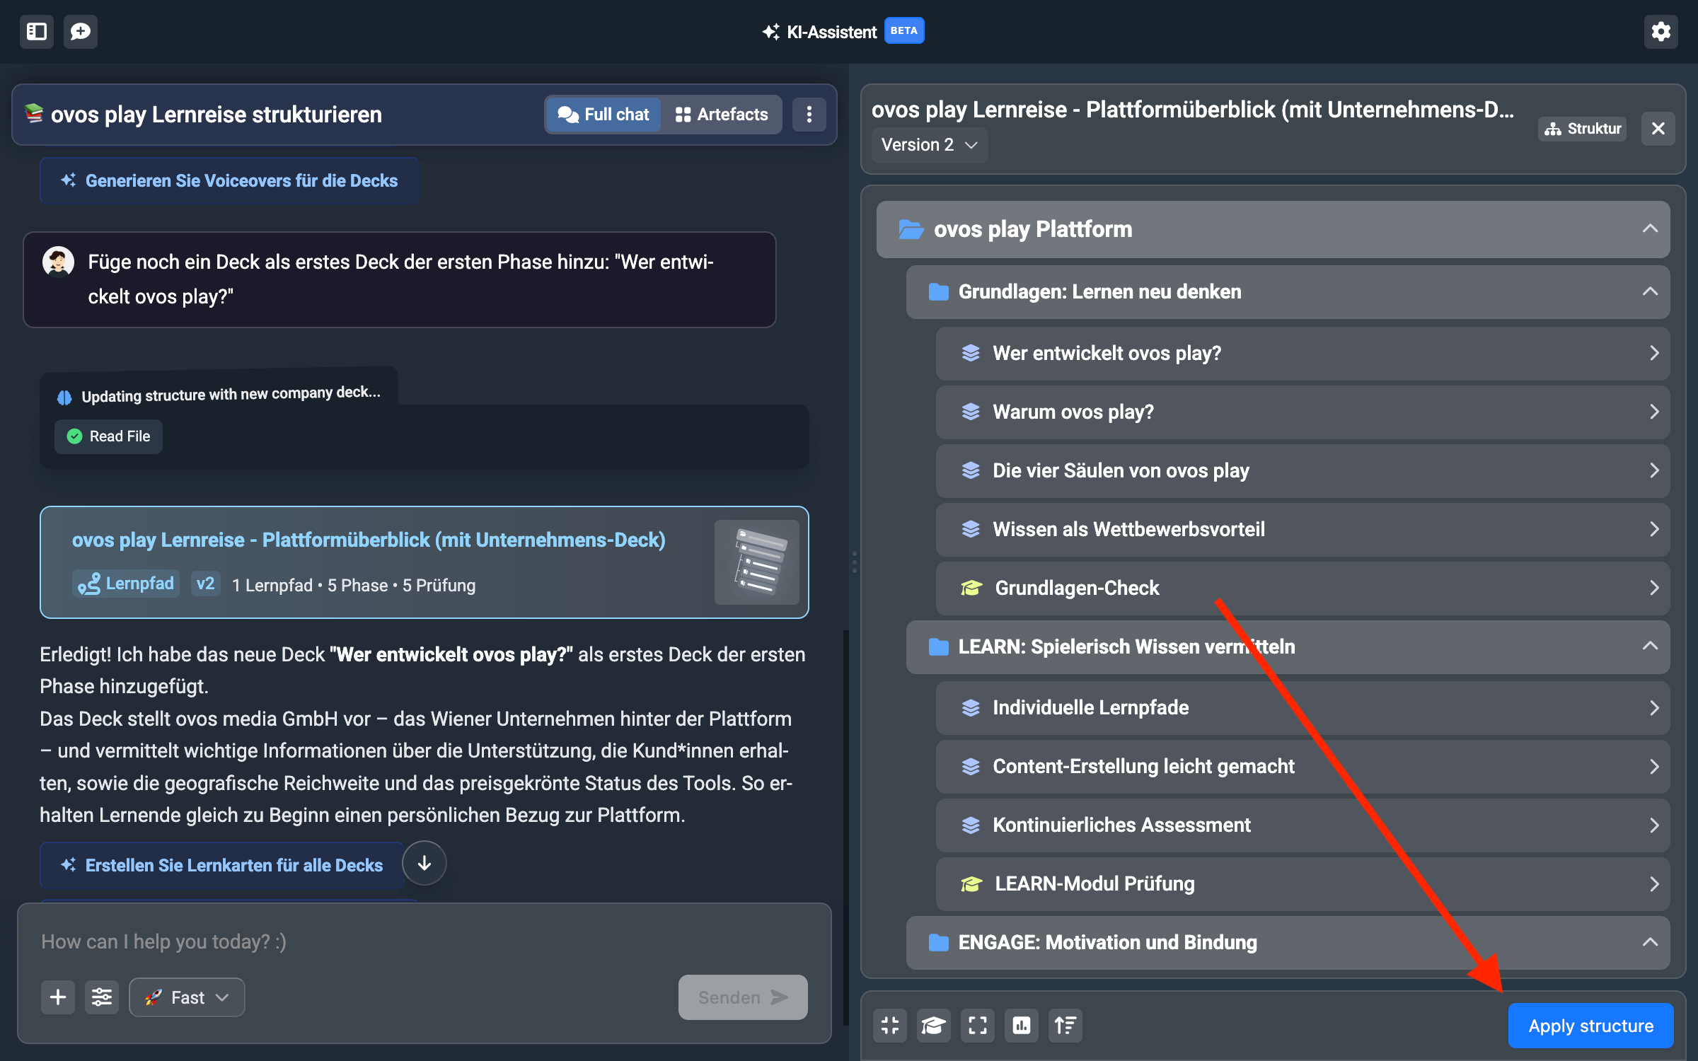Collapse the ovos play Plattform root folder
Viewport: 1698px width, 1061px height.
coord(1650,229)
